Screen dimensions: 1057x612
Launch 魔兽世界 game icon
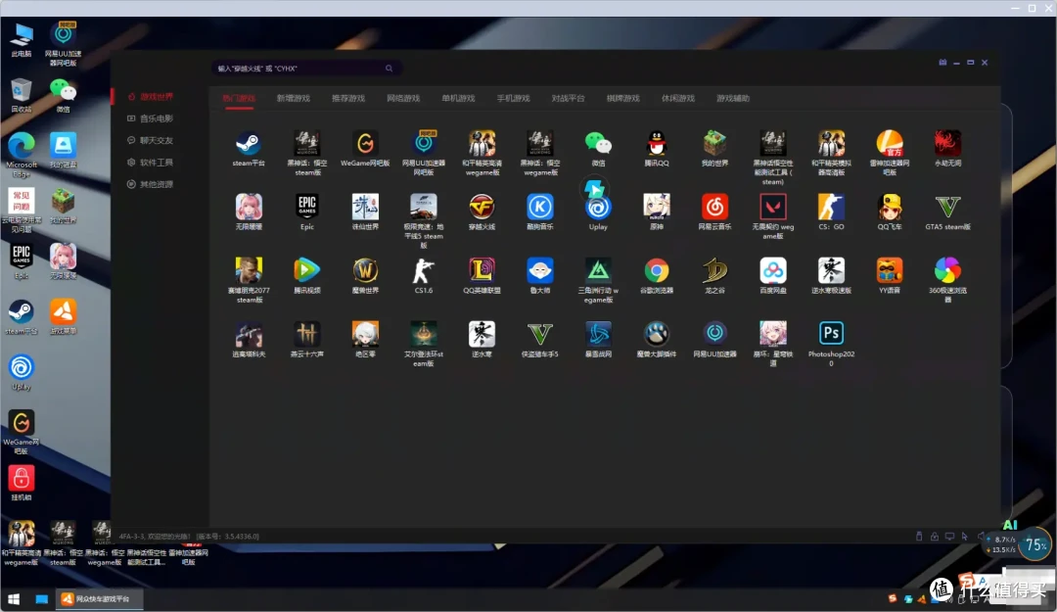(365, 270)
